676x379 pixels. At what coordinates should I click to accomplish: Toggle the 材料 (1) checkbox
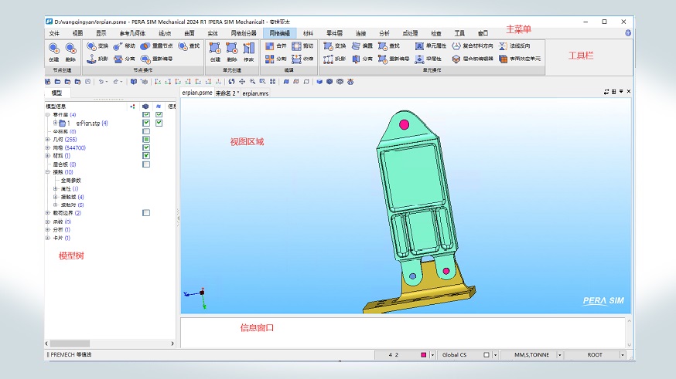coord(146,156)
